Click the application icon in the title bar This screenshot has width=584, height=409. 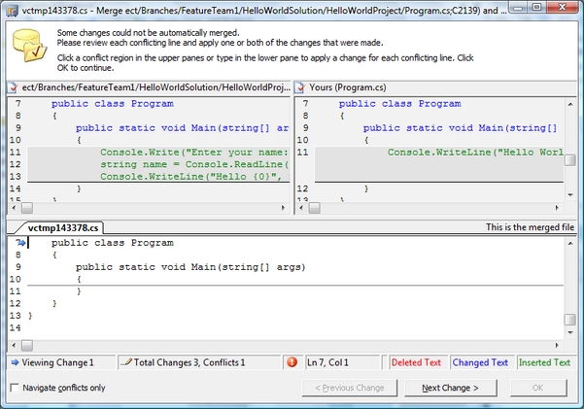(x=11, y=10)
